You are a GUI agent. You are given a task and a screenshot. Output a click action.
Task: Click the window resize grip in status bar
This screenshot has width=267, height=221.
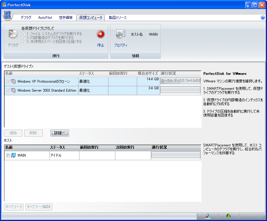(x=263, y=217)
